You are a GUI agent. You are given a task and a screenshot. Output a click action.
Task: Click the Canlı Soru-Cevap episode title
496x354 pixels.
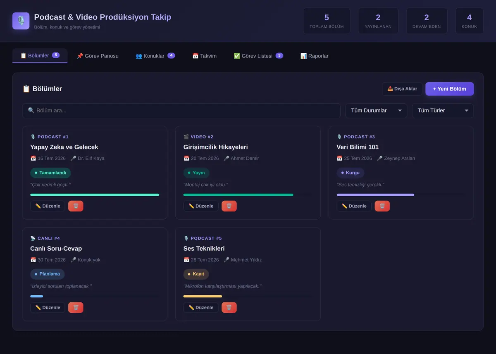pos(56,249)
